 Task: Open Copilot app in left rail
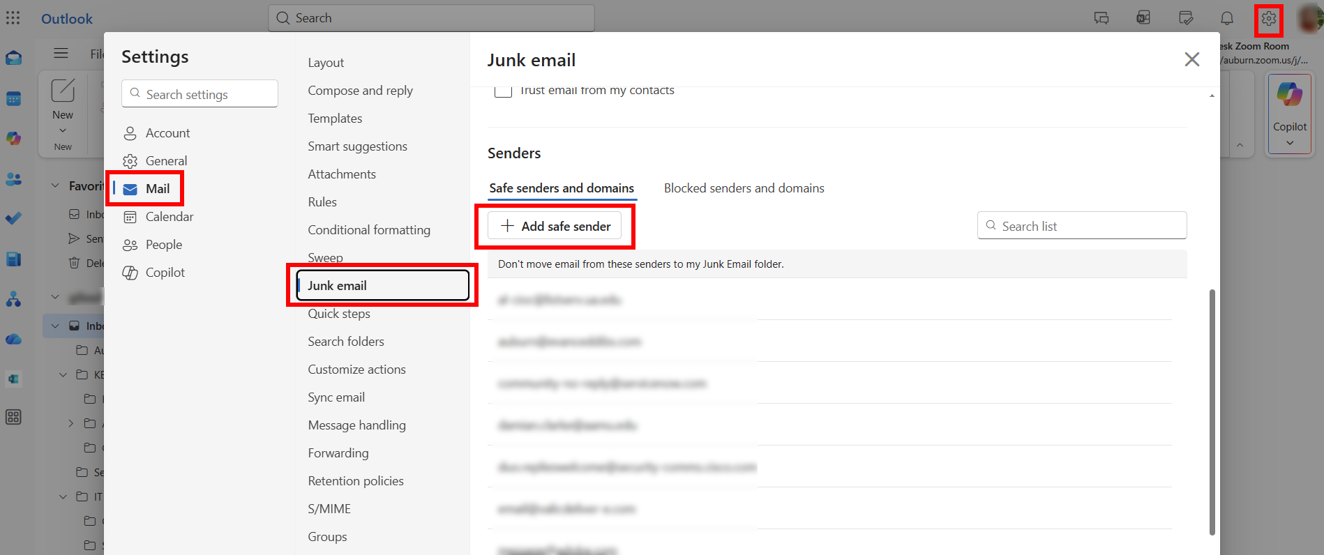pyautogui.click(x=13, y=138)
